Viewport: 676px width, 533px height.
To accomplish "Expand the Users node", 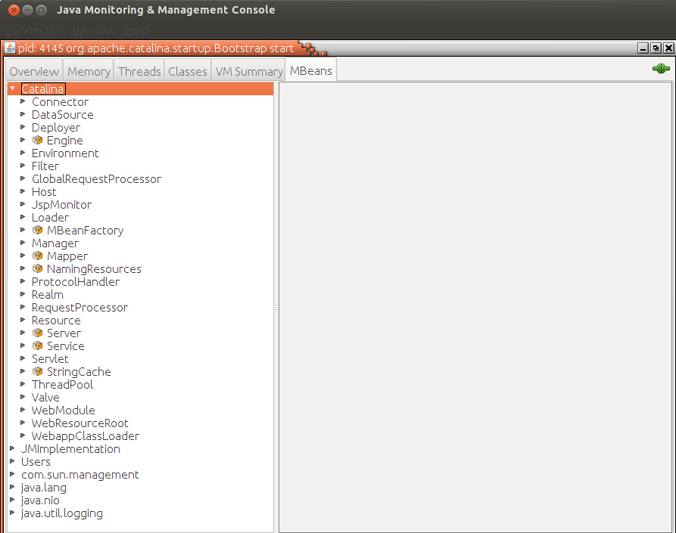I will coord(12,461).
